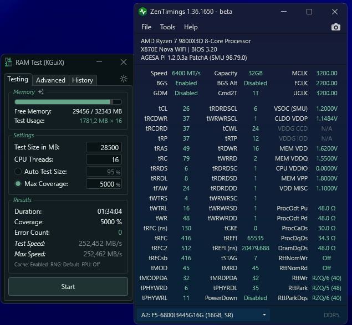Click the DDR5 label in ZenTimings footer
The height and width of the screenshot is (325, 352).
(331, 315)
